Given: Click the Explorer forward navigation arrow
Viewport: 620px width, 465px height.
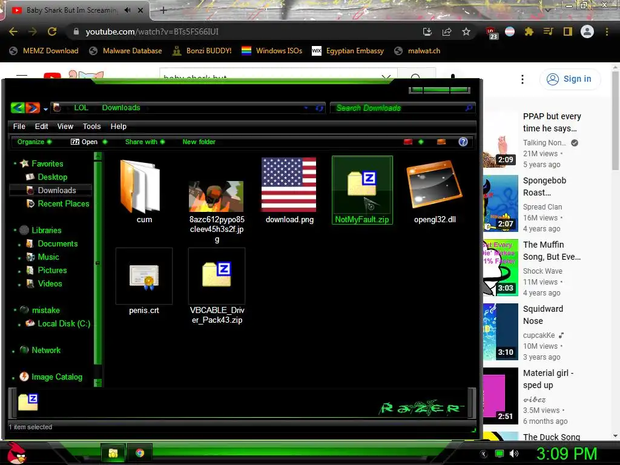Looking at the screenshot, I should (x=33, y=108).
